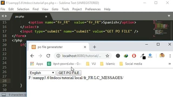Close the po file generatoter tab

(x=85, y=47)
